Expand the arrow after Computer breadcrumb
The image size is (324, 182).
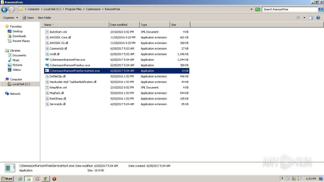point(42,9)
